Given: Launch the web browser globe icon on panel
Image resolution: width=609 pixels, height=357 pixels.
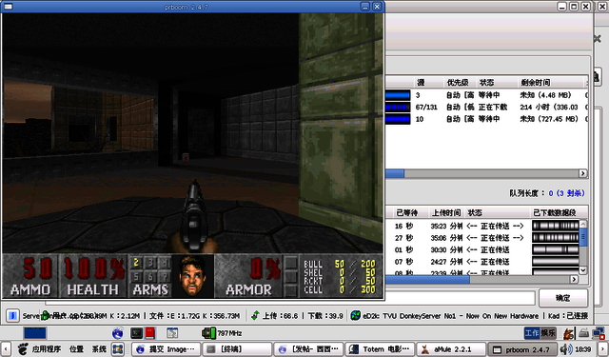Looking at the screenshot, I should [118, 333].
